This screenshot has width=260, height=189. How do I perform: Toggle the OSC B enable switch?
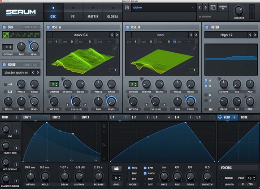tap(127, 27)
